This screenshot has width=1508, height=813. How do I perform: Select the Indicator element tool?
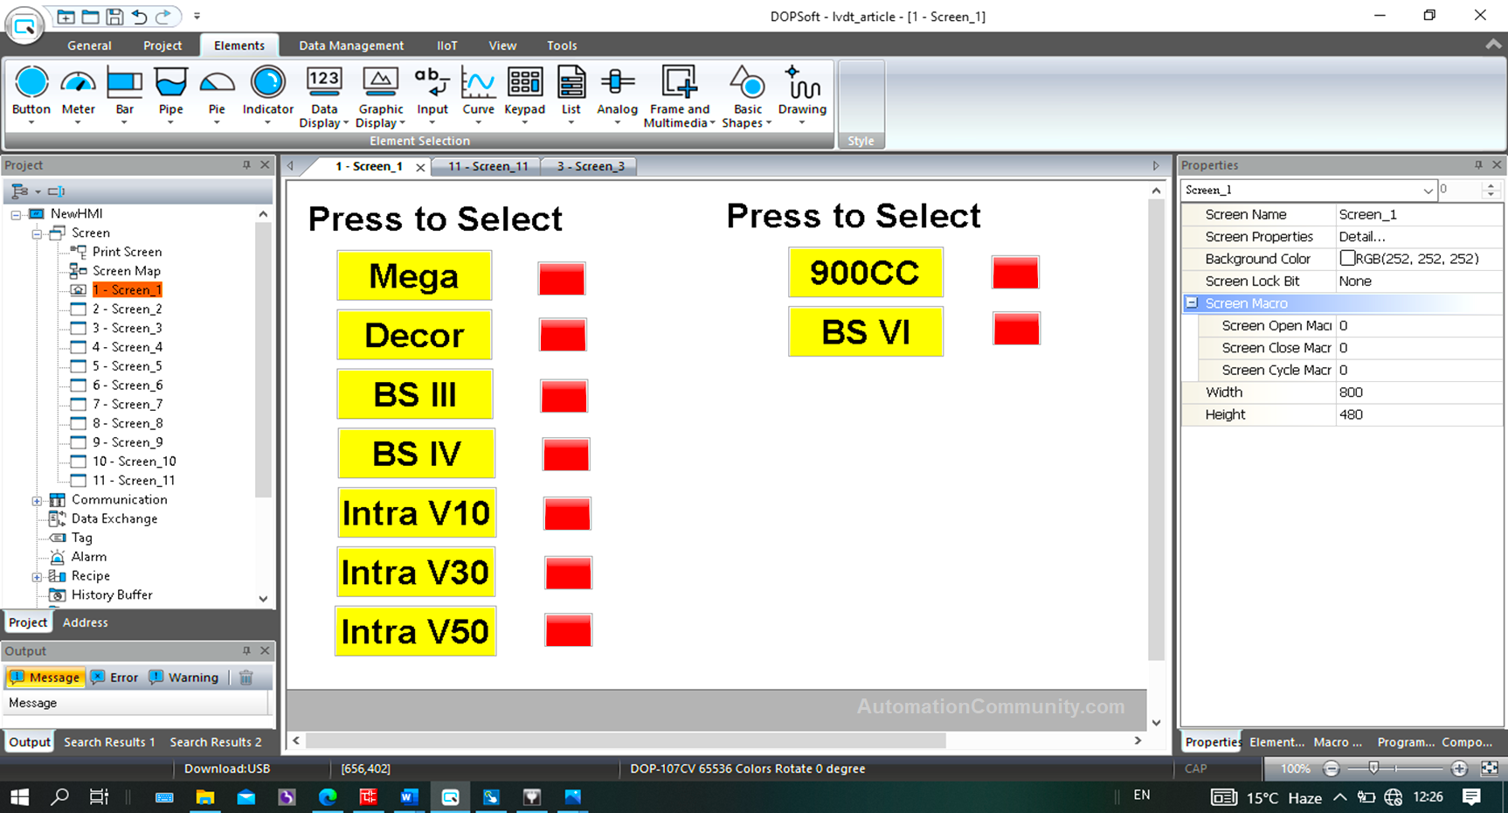266,95
